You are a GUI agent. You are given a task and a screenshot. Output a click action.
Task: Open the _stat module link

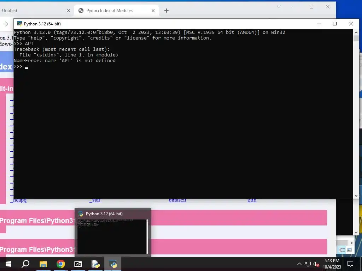click(95, 200)
